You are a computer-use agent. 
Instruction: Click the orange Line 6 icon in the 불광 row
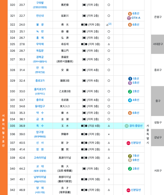(x=130, y=25)
